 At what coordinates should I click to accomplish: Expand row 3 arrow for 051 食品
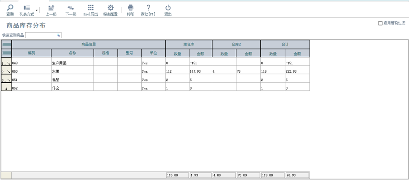(x=6, y=80)
